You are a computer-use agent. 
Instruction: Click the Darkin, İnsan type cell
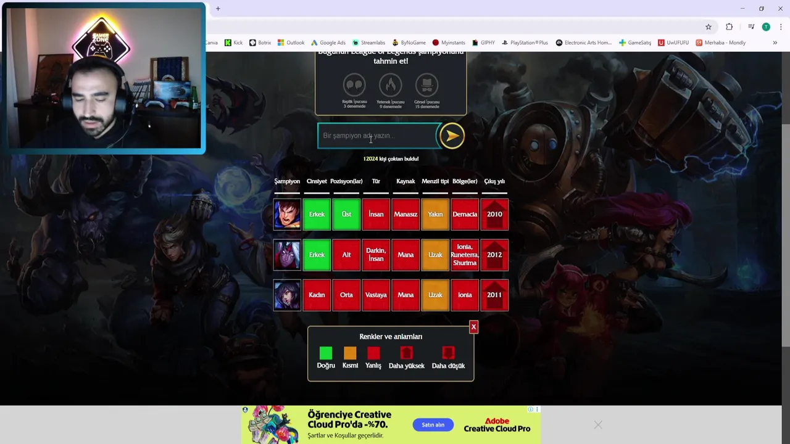click(376, 255)
